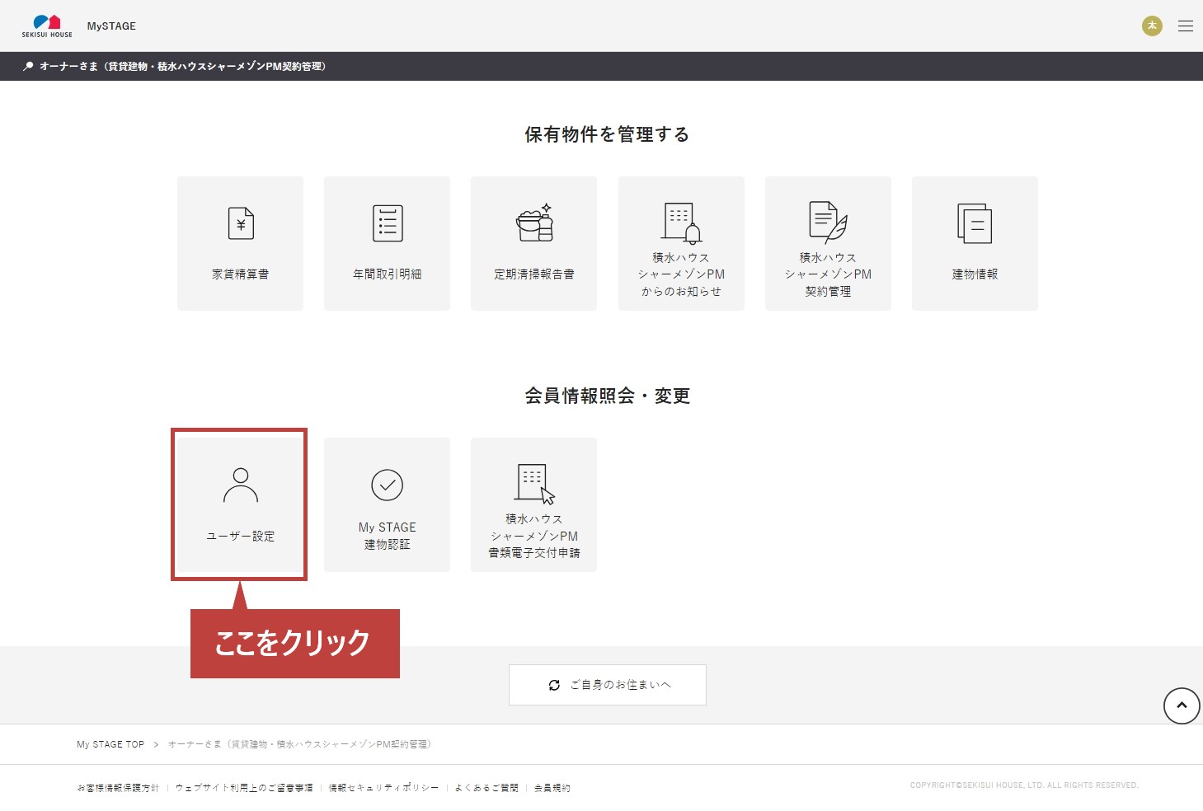Open the 家賃精算書 yen document tile

240,243
